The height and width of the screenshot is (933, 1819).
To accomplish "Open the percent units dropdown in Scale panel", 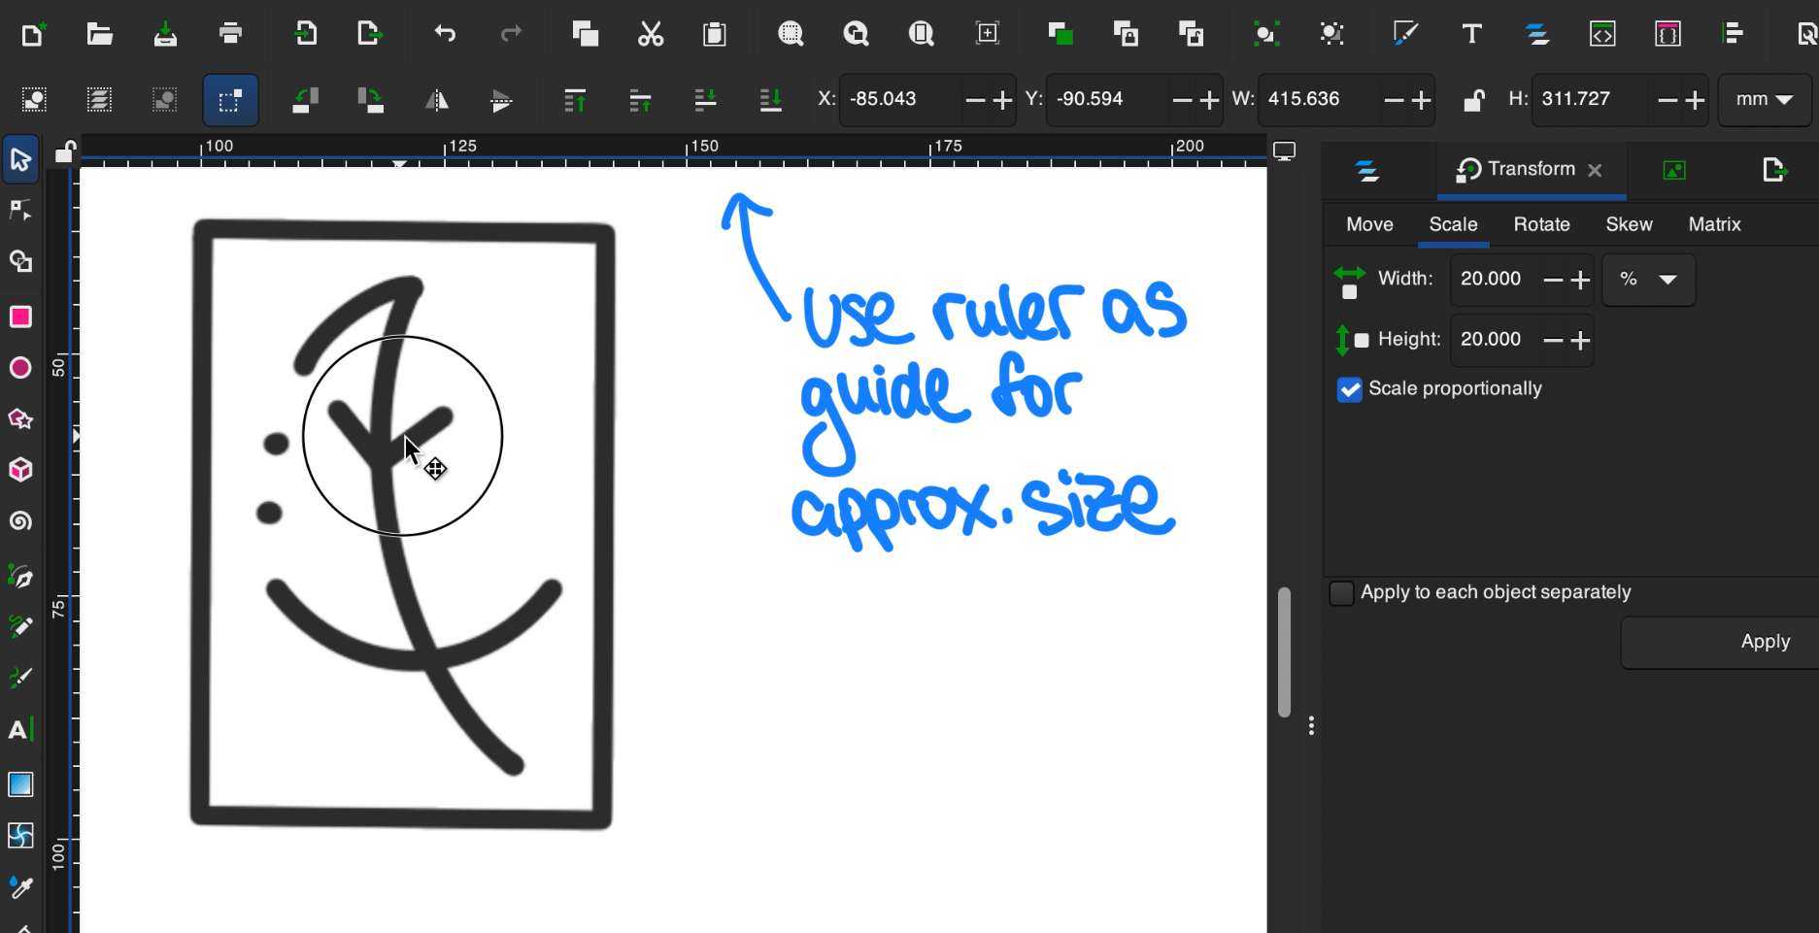I will click(x=1648, y=281).
